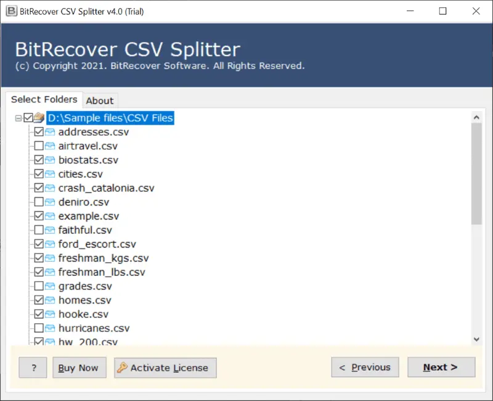Screen dimensions: 493x401
Task: Click the file icon next to addresses.csv
Action: click(x=50, y=132)
